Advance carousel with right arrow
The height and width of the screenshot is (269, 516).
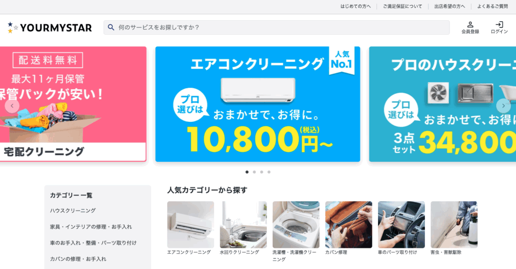pos(503,106)
